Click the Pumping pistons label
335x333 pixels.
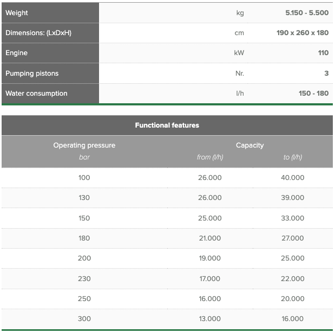click(x=32, y=73)
